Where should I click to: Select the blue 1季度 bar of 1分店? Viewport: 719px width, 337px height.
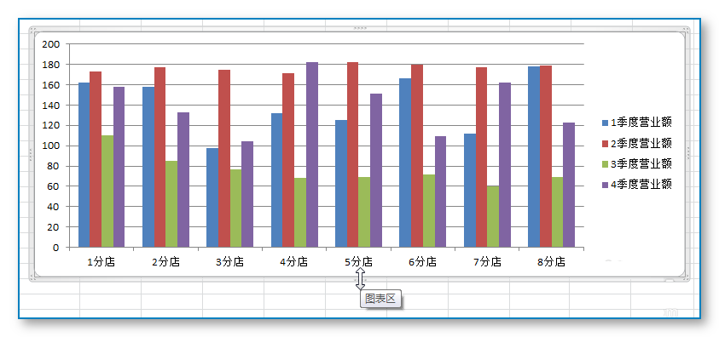point(84,165)
